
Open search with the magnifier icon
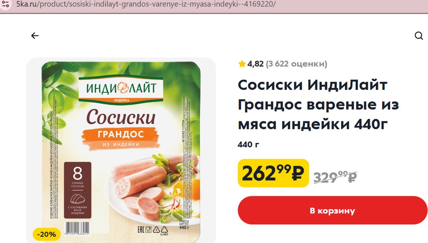[419, 36]
